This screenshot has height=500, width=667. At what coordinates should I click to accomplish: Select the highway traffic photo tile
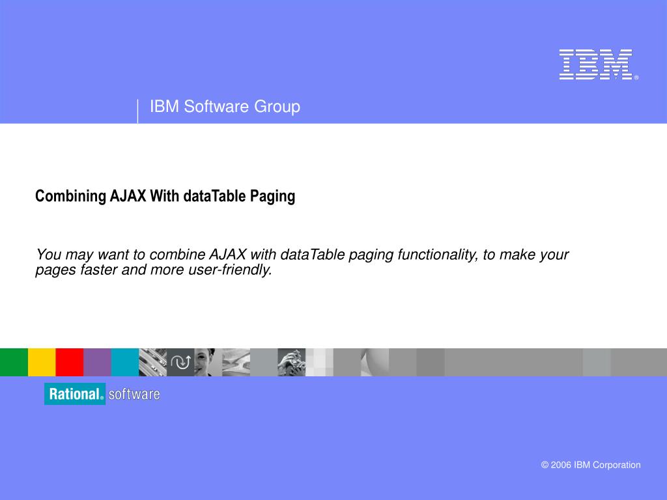(x=152, y=362)
